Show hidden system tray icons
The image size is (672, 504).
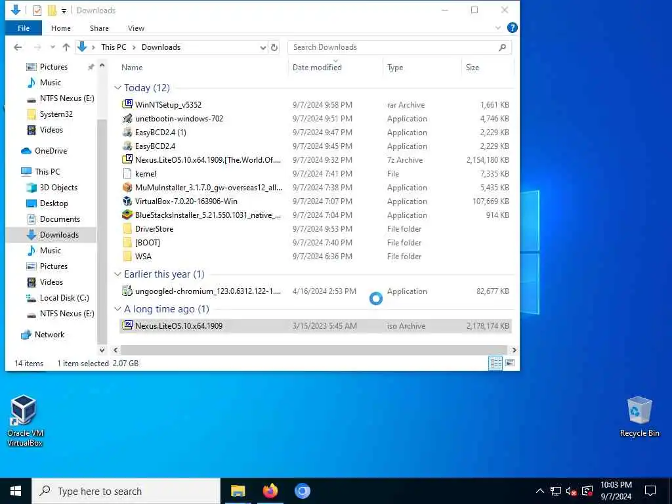pyautogui.click(x=540, y=491)
